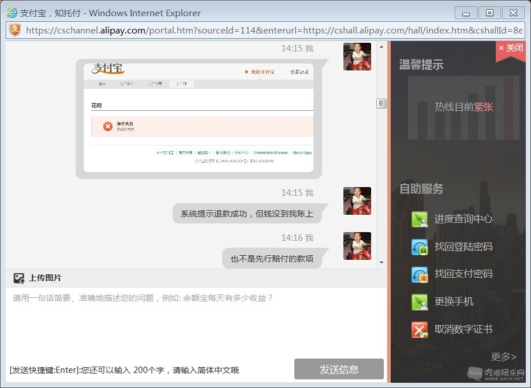Close the Internet Explorer window

coord(513,13)
